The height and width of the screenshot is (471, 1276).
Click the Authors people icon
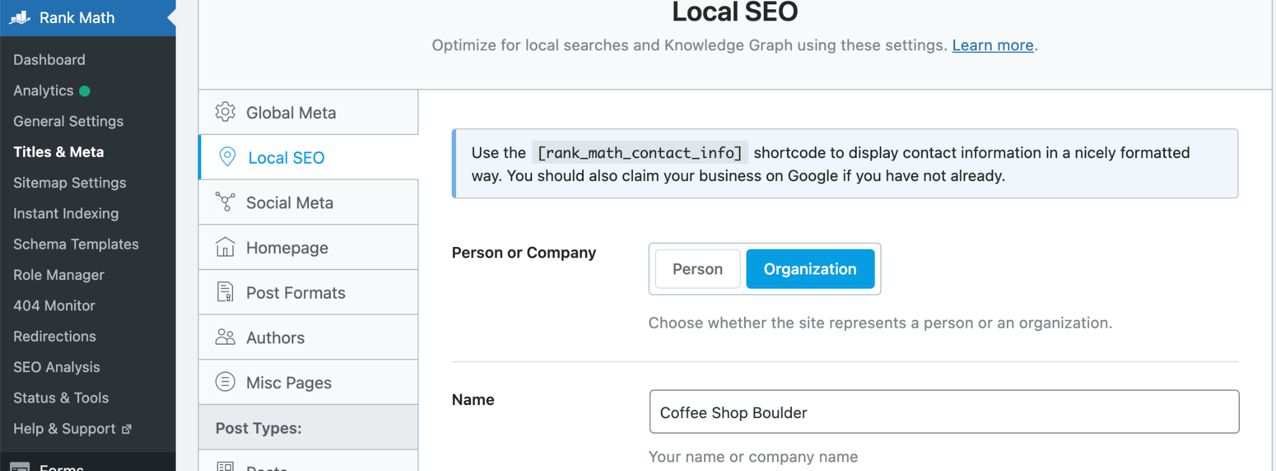225,337
